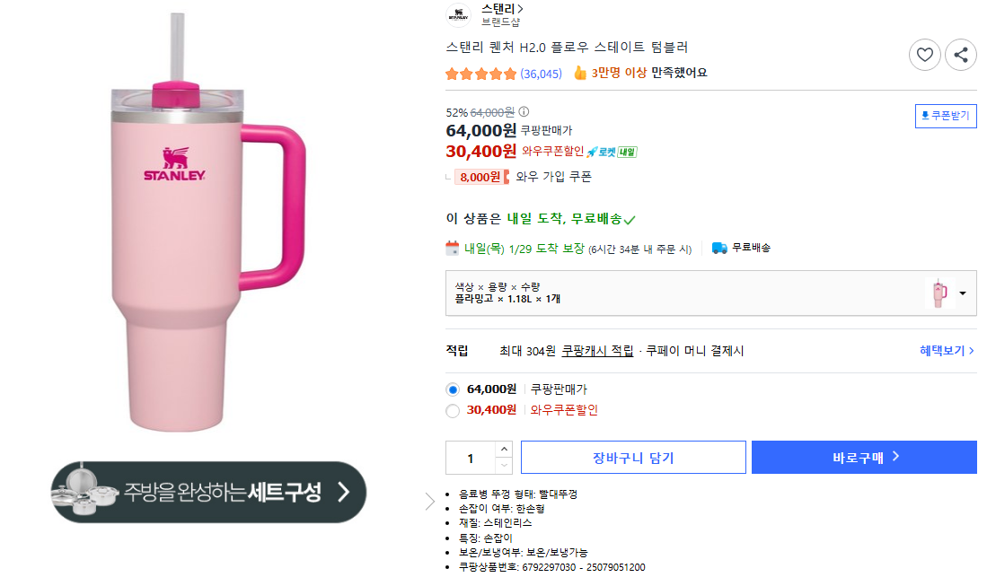Click the five-star rating icons
Screen dimensions: 987x586
coord(481,74)
